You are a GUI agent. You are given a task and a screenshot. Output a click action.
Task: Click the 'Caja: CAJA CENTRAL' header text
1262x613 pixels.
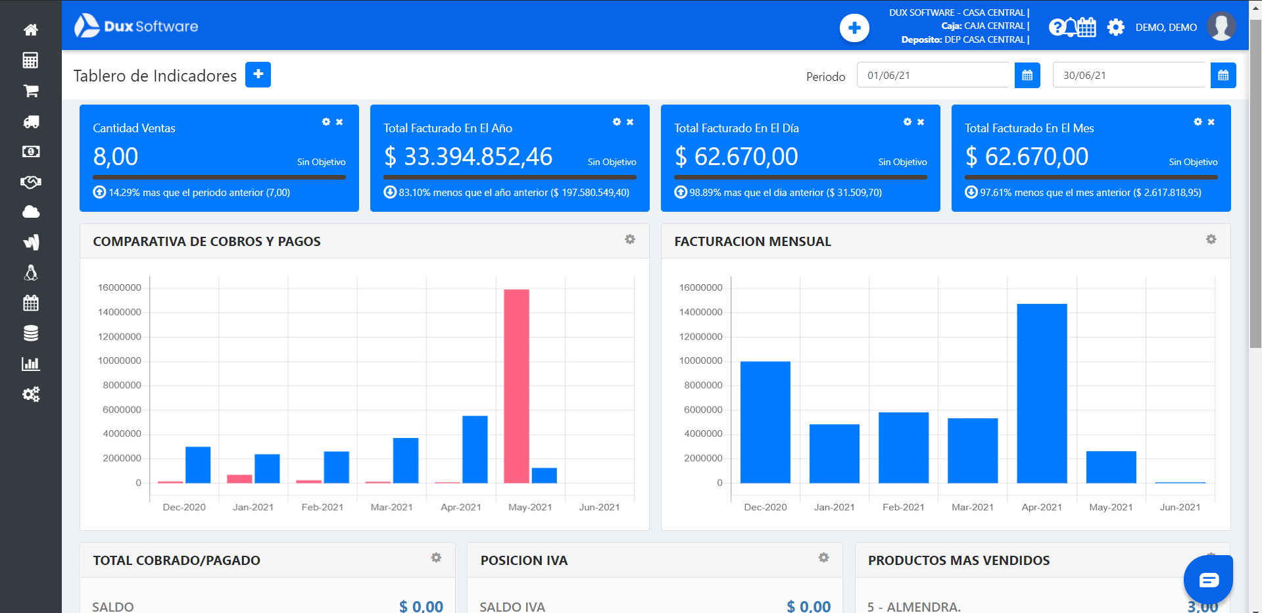[x=985, y=26]
